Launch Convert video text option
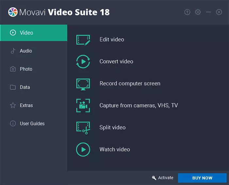The image size is (229, 185). 116,61
